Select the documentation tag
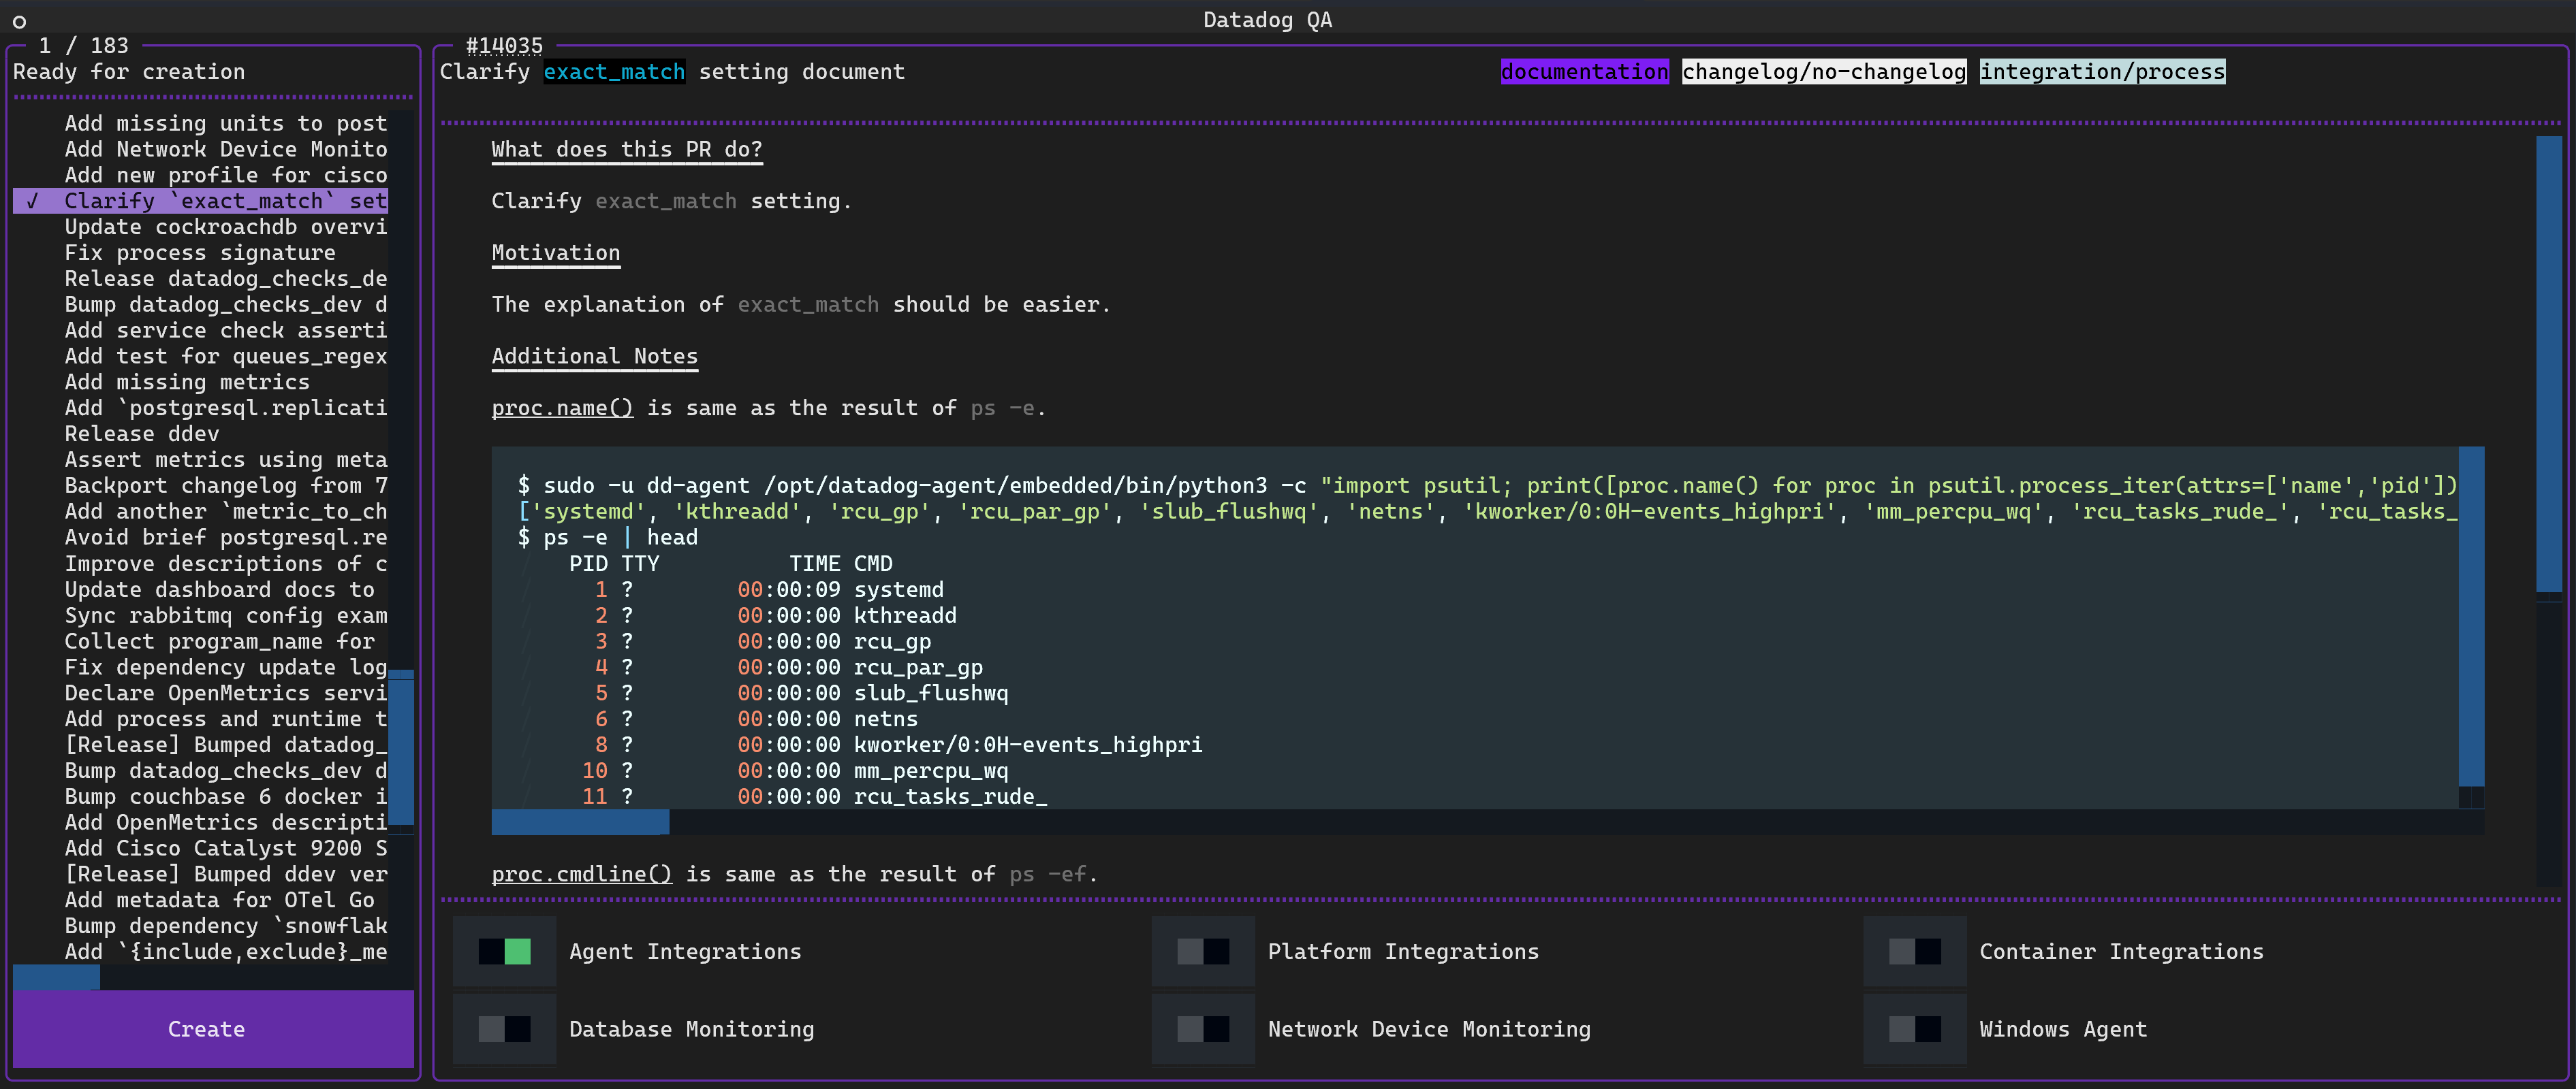 1585,71
